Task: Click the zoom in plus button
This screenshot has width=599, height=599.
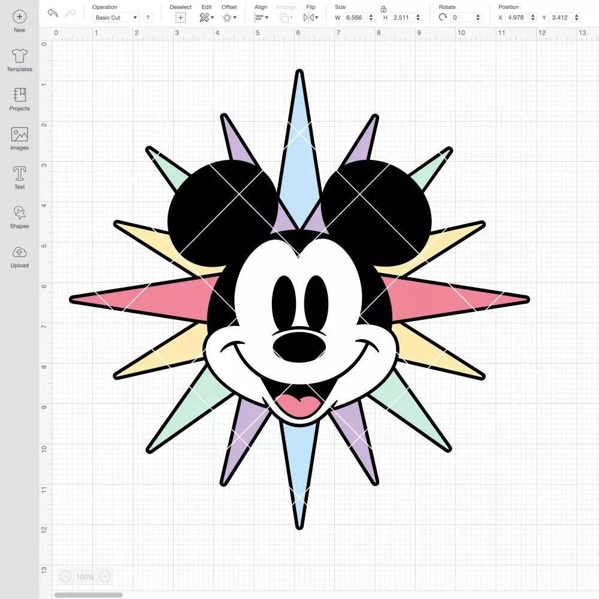Action: pyautogui.click(x=105, y=576)
